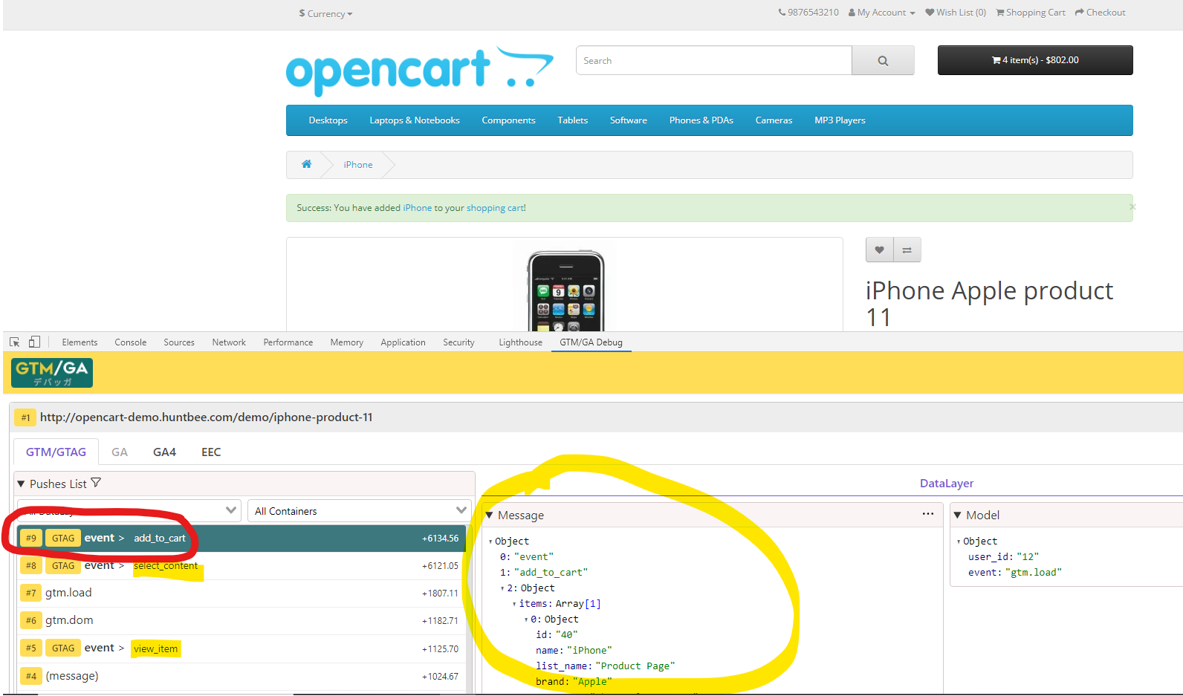
Task: Switch to the EEC tab
Action: point(211,452)
